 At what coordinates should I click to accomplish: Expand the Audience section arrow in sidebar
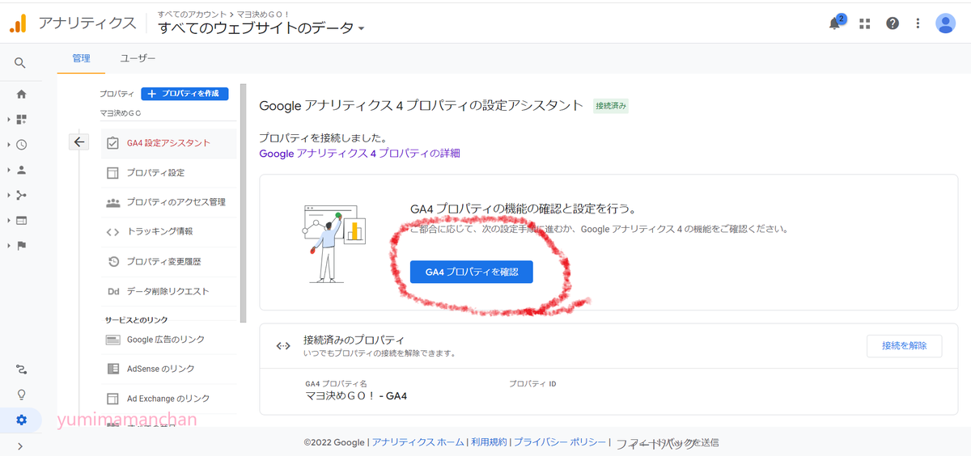[x=8, y=170]
